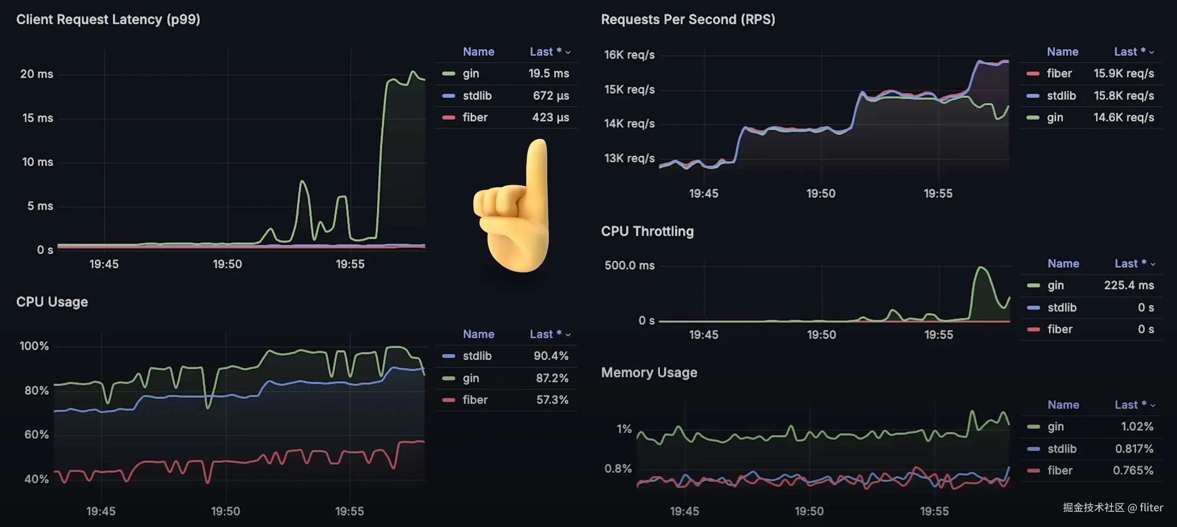Click fiber red marker in CPU Usage legend
Viewport: 1177px width, 527px height.
click(x=449, y=400)
